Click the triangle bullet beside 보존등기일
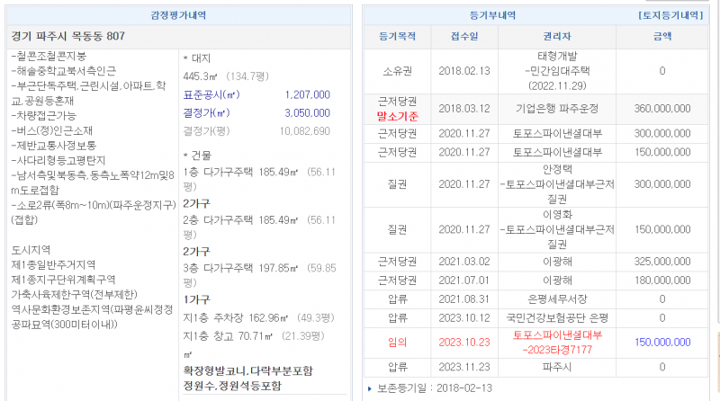Screen dimensions: 720x401 tap(369, 388)
